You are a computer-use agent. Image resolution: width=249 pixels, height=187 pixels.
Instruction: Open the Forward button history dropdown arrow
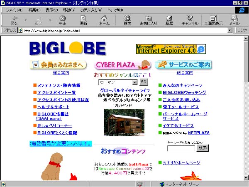50,20
